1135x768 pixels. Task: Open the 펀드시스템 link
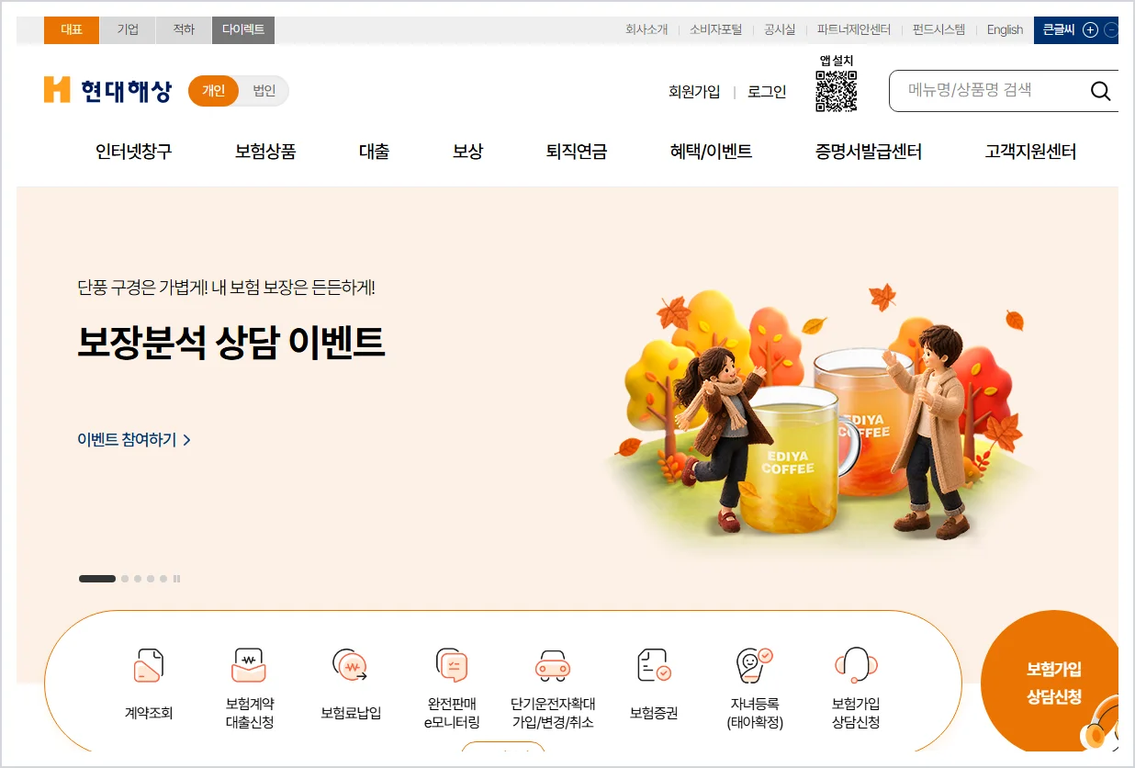point(938,29)
